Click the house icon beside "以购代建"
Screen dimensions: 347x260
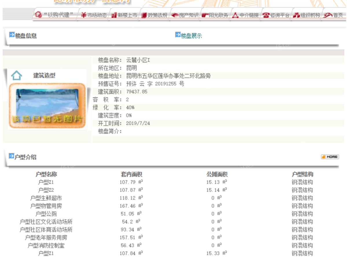pyautogui.click(x=38, y=15)
